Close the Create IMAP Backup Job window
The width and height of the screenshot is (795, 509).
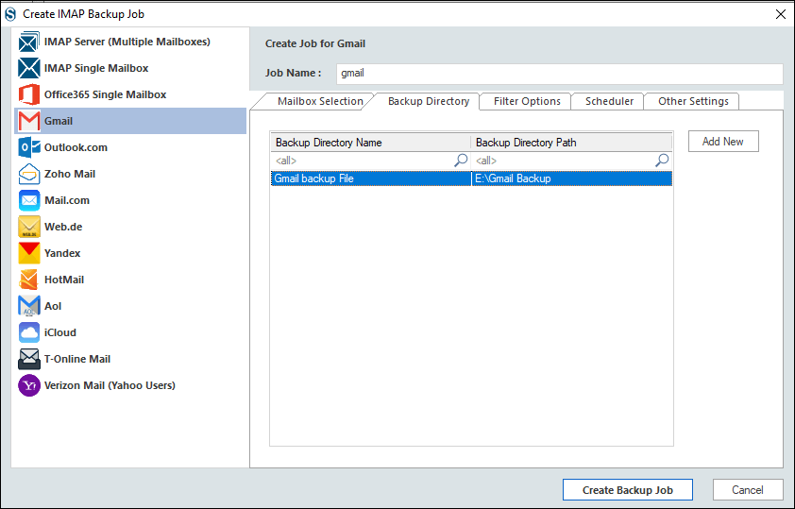(x=781, y=14)
